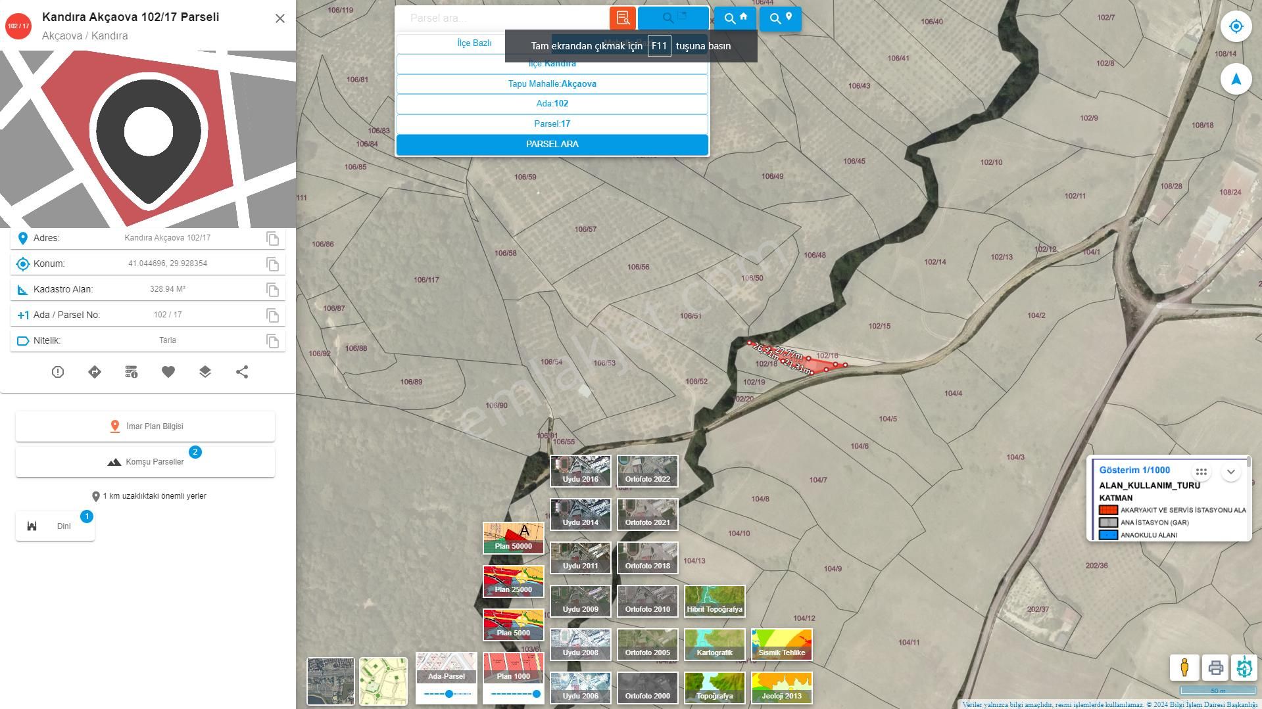Adjust the Ada-Parsel opacity slider

coord(449,694)
